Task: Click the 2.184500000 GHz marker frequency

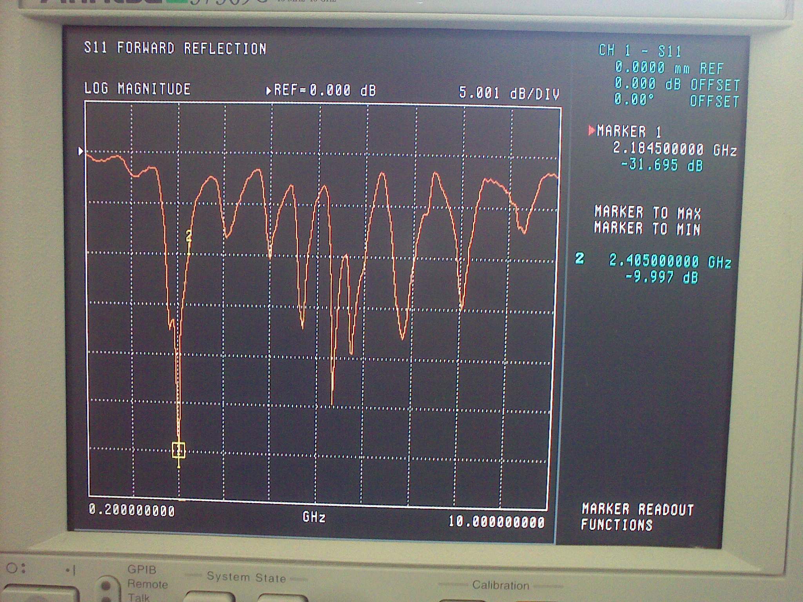Action: click(x=674, y=149)
